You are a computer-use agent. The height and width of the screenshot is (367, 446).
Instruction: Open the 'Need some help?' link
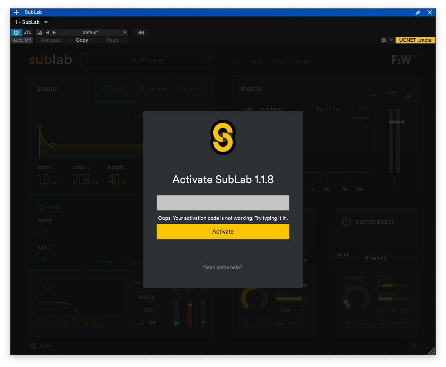click(x=223, y=267)
